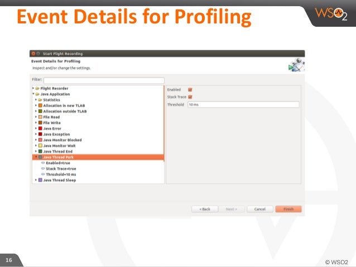356x267 pixels.
Task: Expand Allocation in new TLAB
Action: click(36, 105)
